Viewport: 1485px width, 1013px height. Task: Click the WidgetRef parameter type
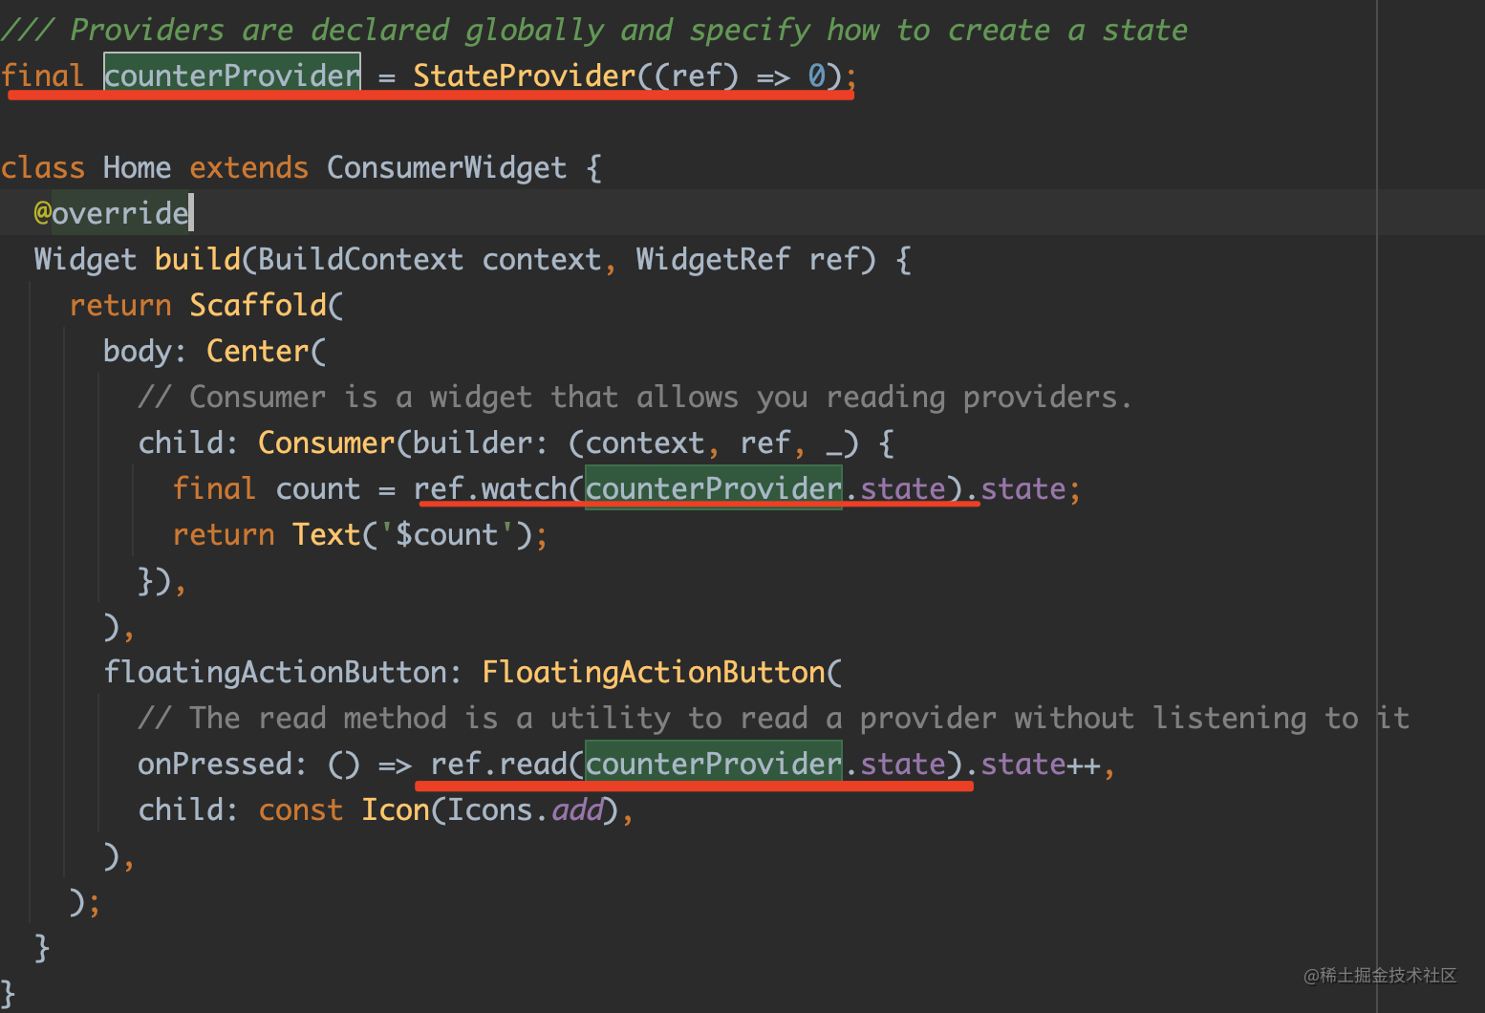(x=713, y=259)
